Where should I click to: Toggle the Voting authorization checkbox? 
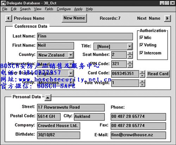141,45
